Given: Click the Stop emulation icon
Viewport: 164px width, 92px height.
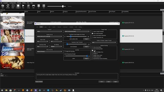Looking at the screenshot, I should point(18,6).
